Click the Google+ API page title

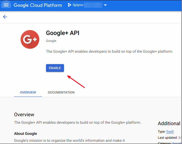coord(63,33)
